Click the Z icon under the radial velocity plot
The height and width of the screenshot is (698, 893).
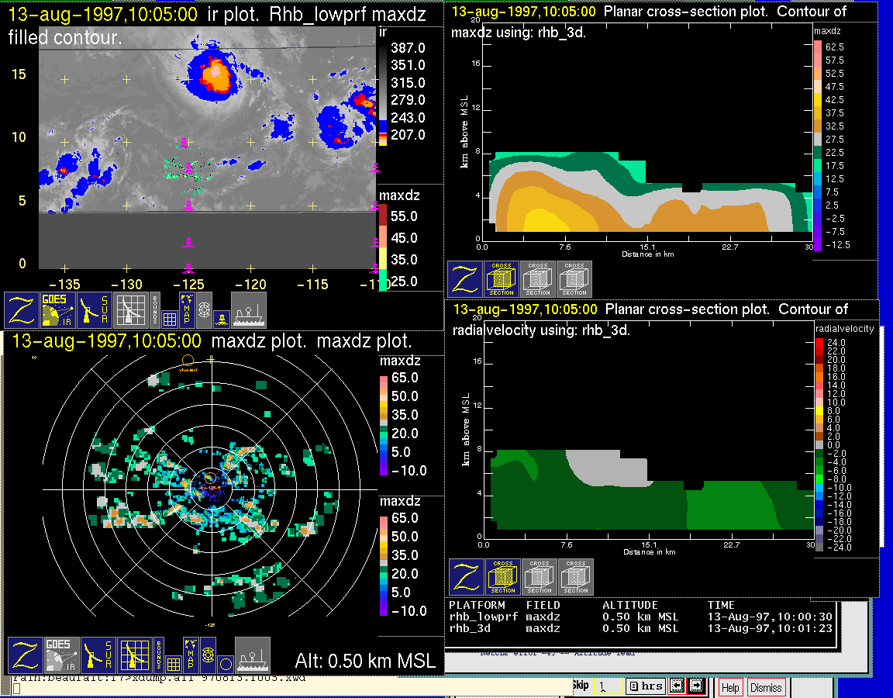[x=466, y=577]
